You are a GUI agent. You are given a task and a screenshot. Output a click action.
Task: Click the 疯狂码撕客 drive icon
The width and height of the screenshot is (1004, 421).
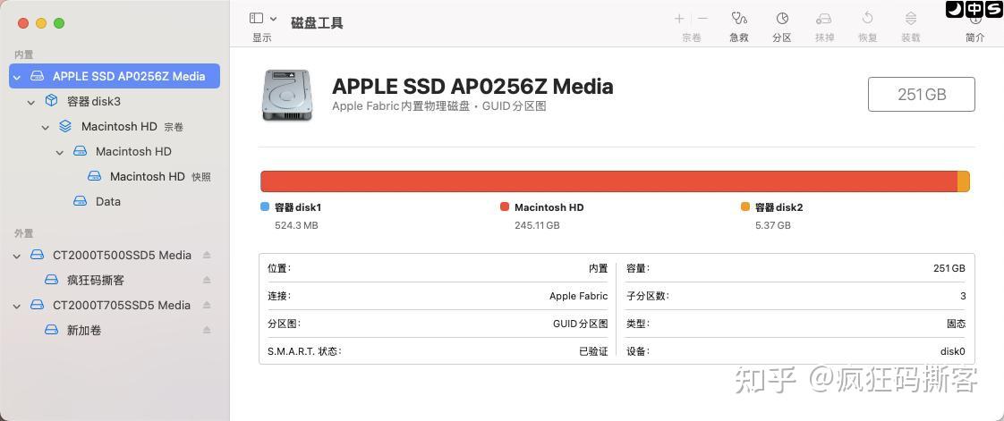tap(52, 280)
